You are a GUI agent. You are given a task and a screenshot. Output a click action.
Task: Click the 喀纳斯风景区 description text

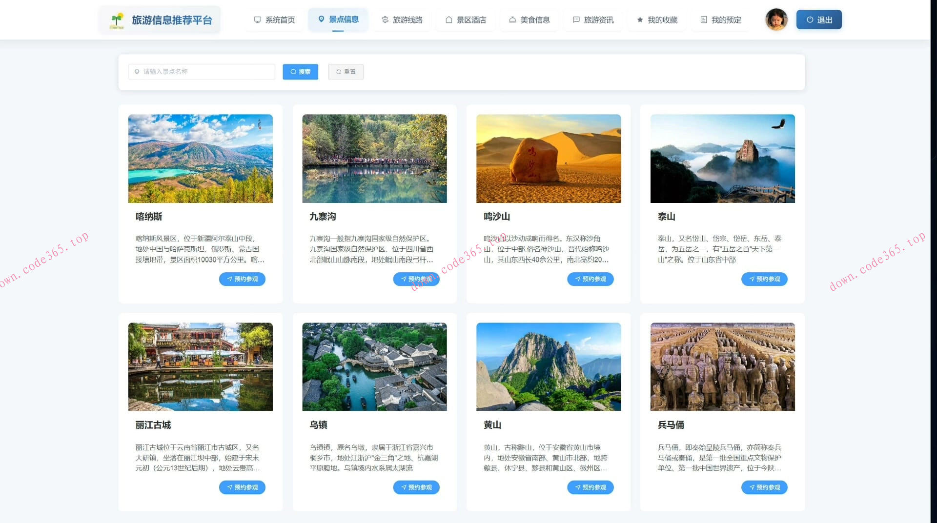tap(201, 249)
